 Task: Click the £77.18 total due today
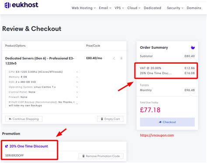pos(150,110)
